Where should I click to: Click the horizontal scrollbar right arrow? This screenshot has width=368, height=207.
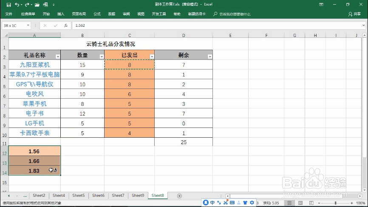tap(360, 196)
